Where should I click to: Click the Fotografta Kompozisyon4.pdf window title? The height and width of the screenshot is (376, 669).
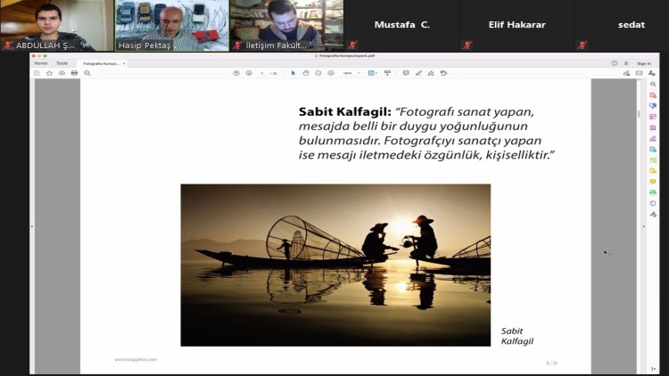click(x=344, y=56)
